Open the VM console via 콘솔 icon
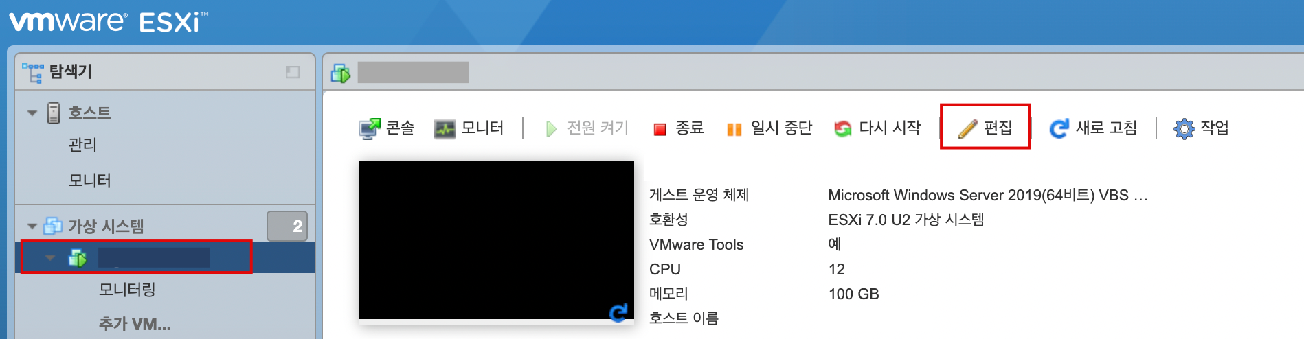Image resolution: width=1304 pixels, height=339 pixels. tap(369, 128)
